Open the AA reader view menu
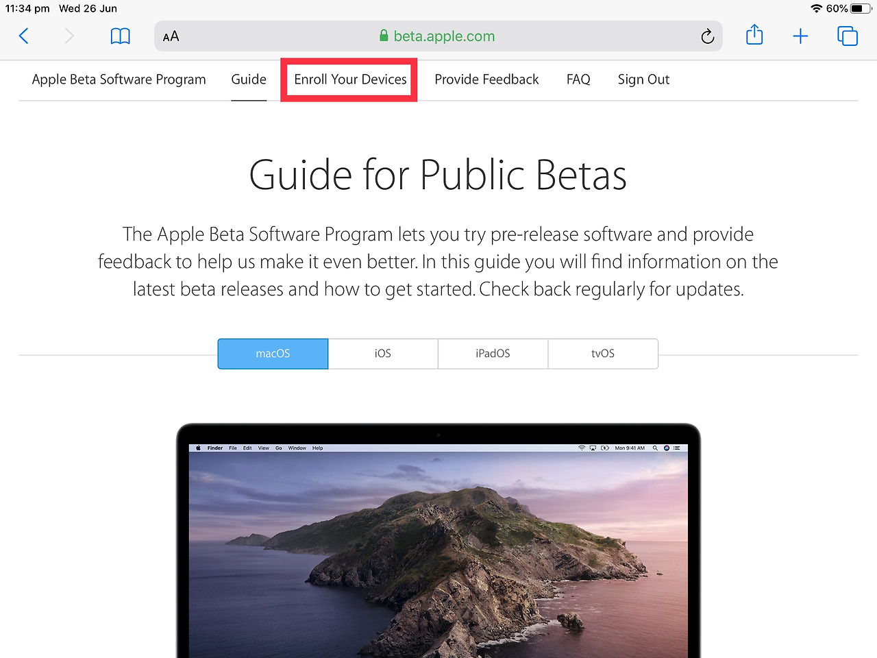 [x=171, y=36]
